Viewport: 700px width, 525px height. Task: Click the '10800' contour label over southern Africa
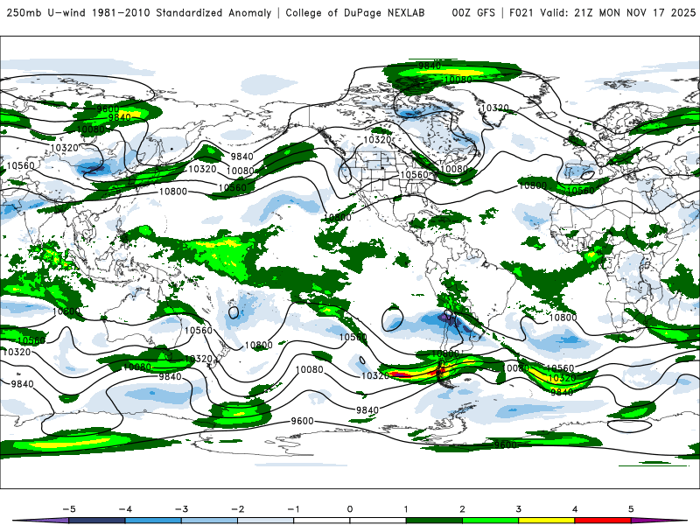[563, 318]
